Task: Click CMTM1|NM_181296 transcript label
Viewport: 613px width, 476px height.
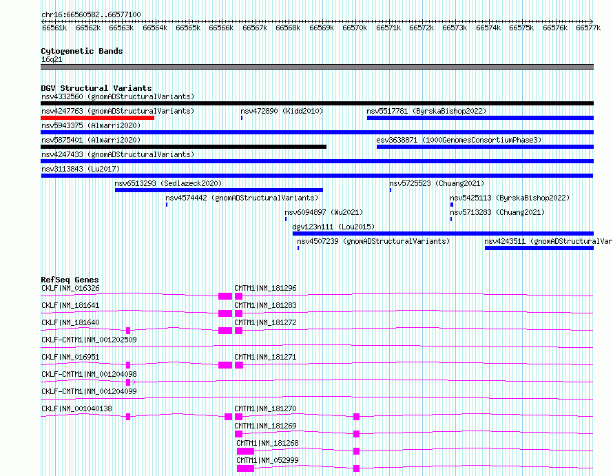Action: pos(265,288)
